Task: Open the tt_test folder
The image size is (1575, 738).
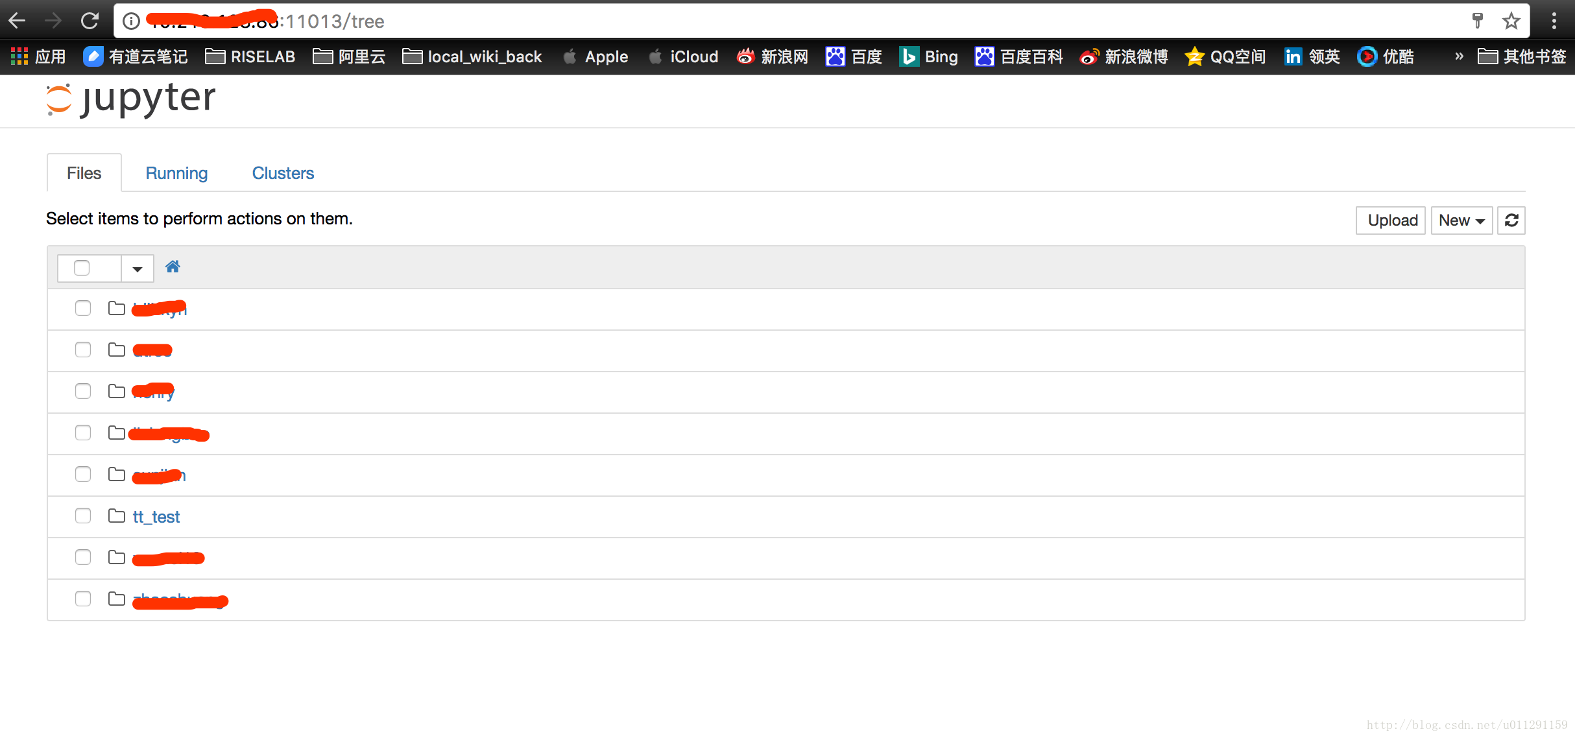Action: tap(158, 516)
